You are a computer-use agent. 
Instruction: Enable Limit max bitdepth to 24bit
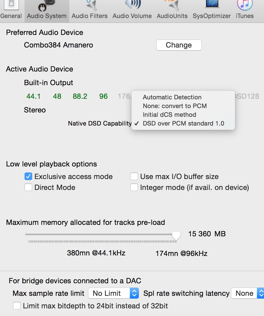coord(17,306)
